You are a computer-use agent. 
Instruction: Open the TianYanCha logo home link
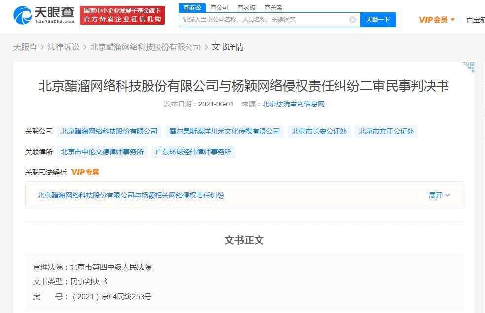(x=43, y=15)
